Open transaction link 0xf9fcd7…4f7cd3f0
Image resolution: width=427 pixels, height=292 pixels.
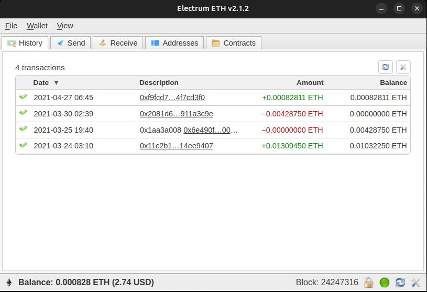tap(172, 98)
